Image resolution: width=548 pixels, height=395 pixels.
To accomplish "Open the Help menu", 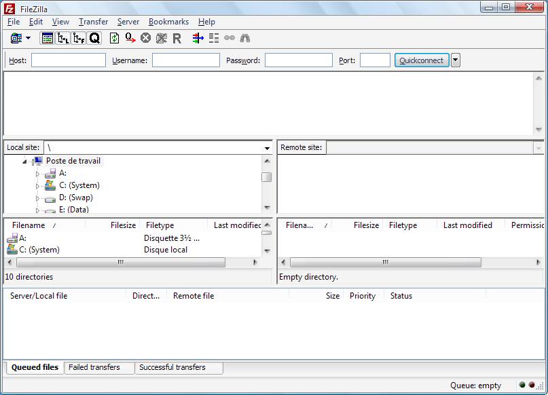I will 206,22.
